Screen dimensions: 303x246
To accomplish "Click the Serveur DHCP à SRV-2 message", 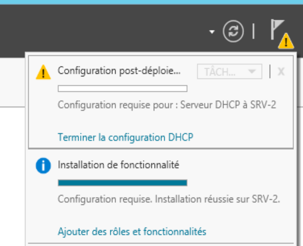I will pyautogui.click(x=228, y=105).
